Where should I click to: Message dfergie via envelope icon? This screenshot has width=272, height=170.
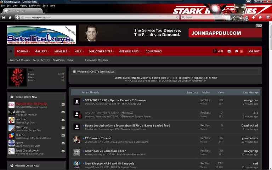63,112
